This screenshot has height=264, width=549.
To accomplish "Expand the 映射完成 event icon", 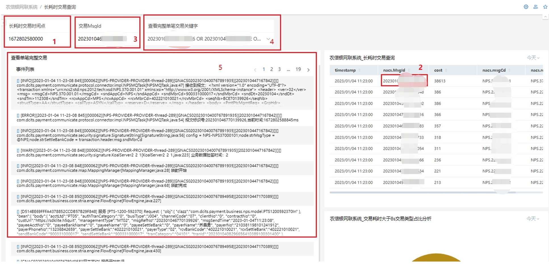I will point(18,181).
